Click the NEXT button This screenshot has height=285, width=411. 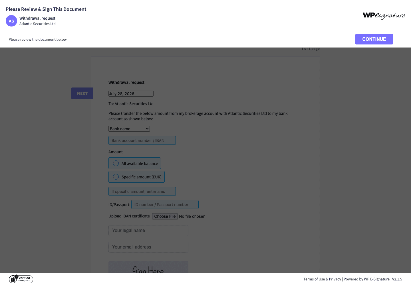pos(82,93)
